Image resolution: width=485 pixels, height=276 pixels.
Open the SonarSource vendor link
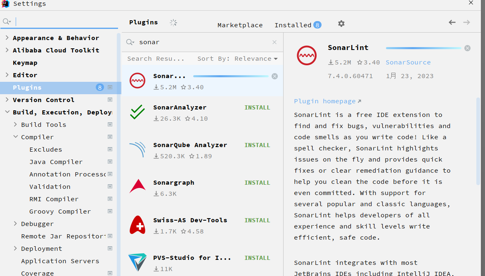pos(408,62)
